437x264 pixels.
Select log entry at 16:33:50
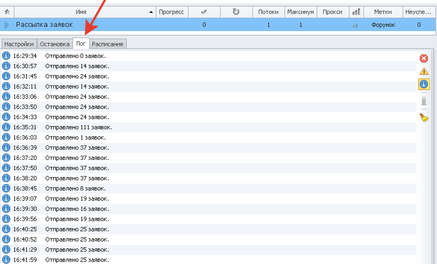(208, 107)
